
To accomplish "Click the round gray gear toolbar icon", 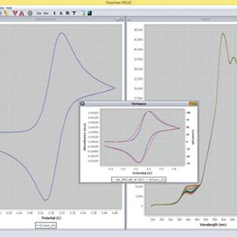I will click(30, 13).
